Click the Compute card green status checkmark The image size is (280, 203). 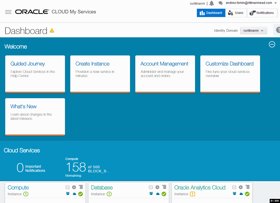click(81, 194)
